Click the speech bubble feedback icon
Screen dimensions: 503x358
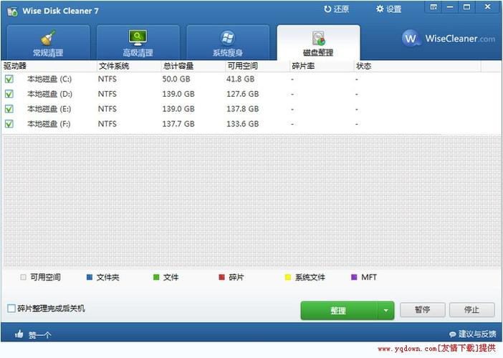tap(452, 334)
